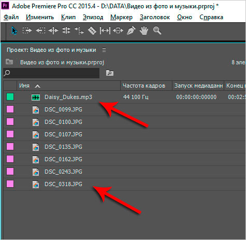Click the Find in bin folder icon
246x240 pixels.
[110, 73]
